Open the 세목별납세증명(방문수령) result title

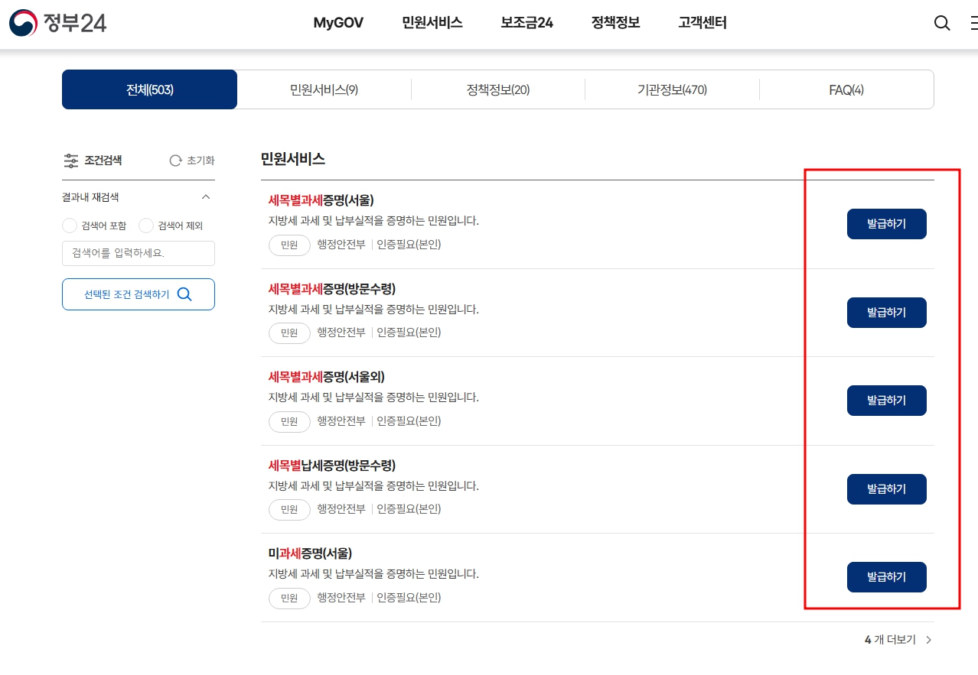(x=332, y=466)
